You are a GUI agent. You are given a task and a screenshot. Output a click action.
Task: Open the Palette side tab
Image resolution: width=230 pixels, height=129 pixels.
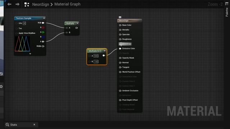click(227, 12)
